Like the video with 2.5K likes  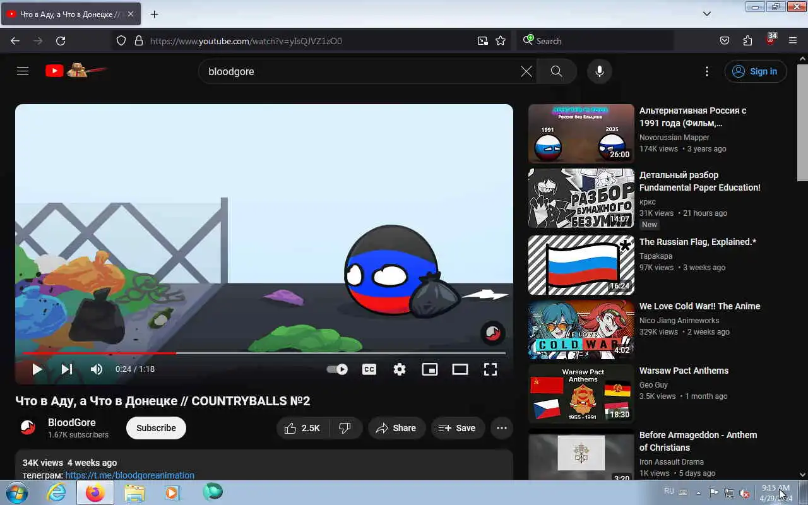point(303,428)
